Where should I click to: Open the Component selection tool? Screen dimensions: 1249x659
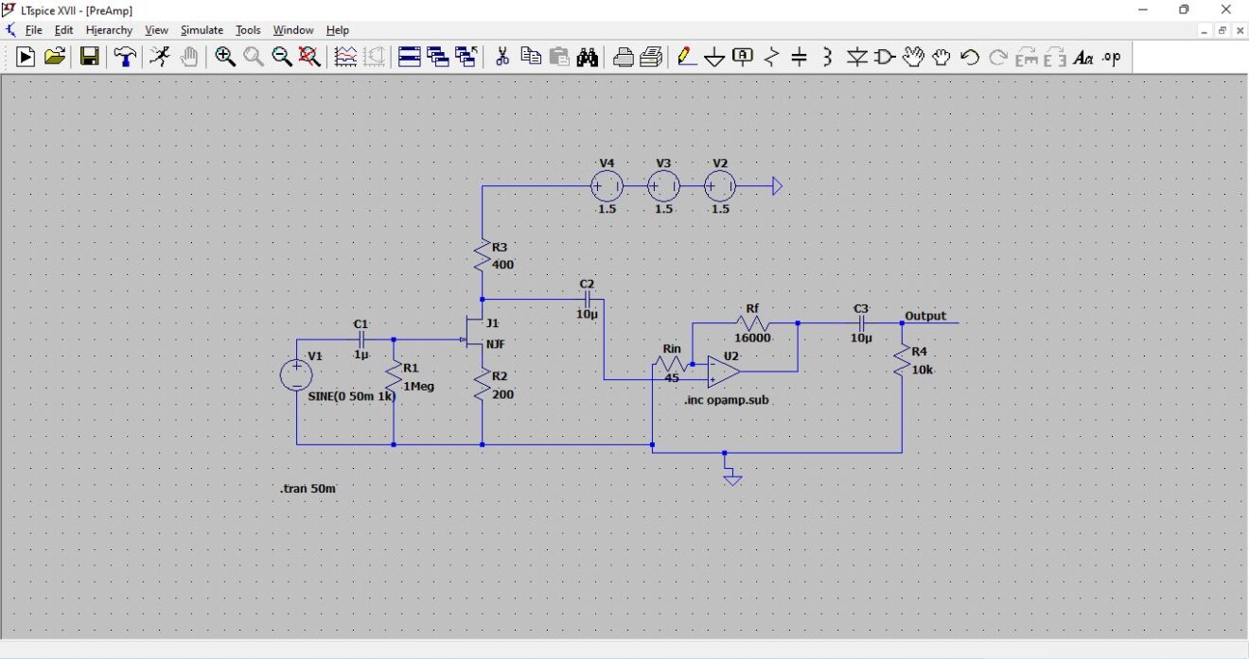884,57
